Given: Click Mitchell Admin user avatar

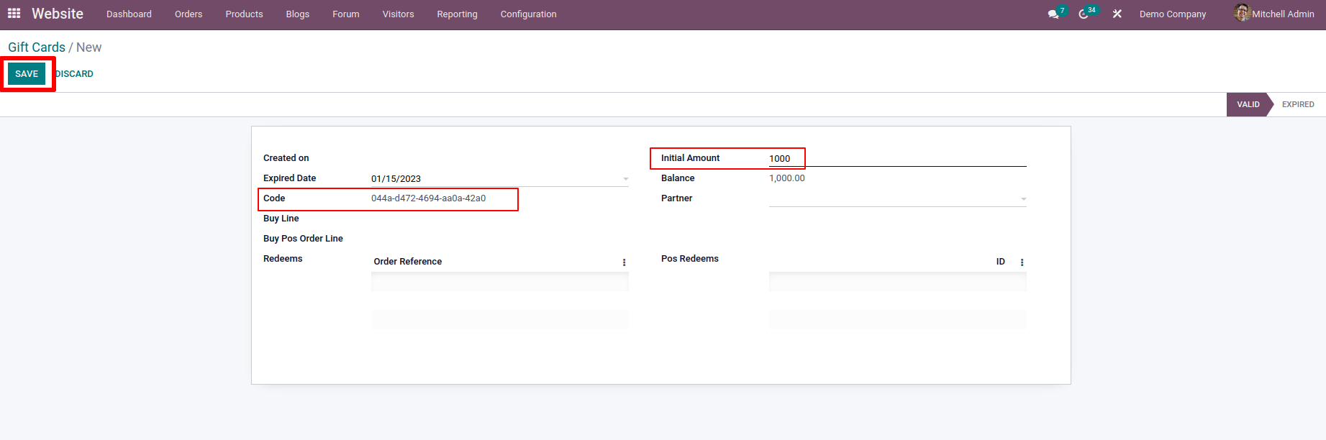Looking at the screenshot, I should click(1242, 13).
